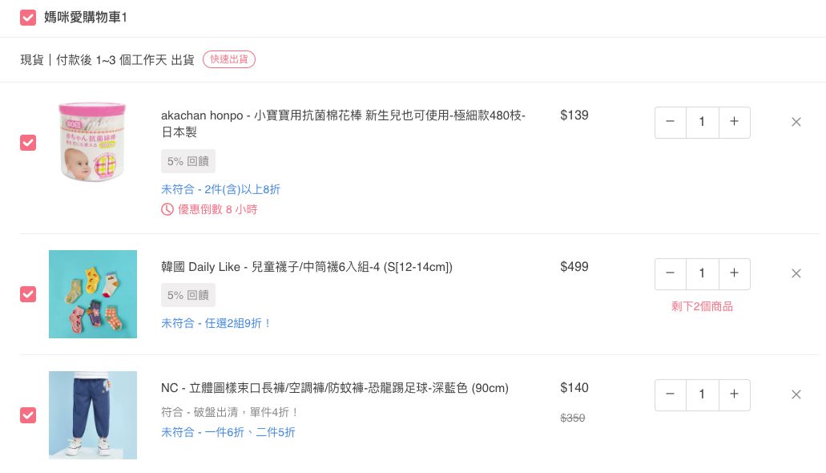Toggle the 媽咪愛購物車1 select-all checkbox
826x473 pixels.
28,18
